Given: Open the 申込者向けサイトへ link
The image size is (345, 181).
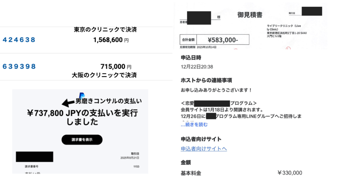Looking at the screenshot, I should coord(203,149).
